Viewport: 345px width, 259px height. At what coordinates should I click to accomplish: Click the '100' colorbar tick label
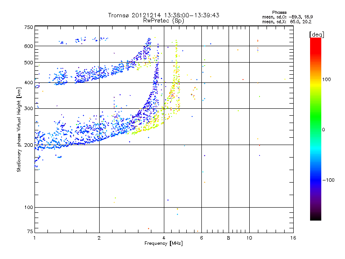click(x=326, y=79)
